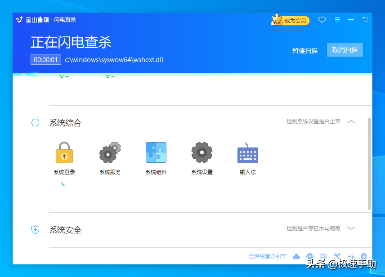
Task: Select the 系统登录 padlock icon
Action: coord(64,152)
